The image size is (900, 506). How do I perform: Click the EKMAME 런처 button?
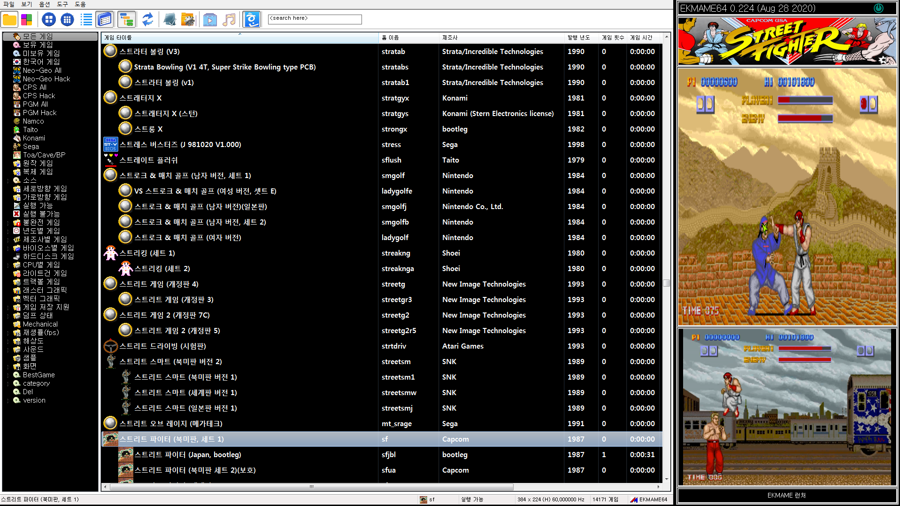point(787,495)
